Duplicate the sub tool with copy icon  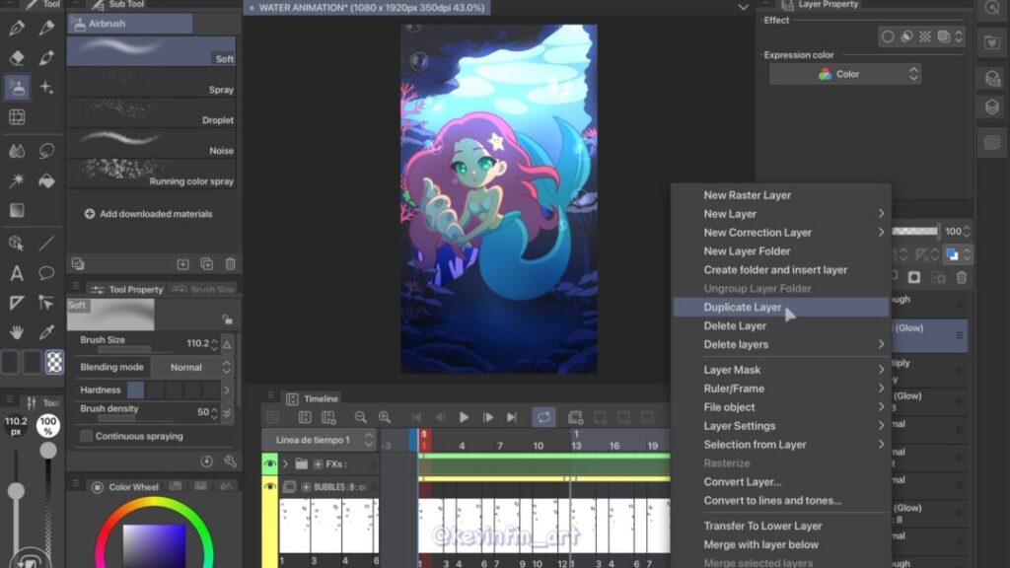pyautogui.click(x=207, y=264)
